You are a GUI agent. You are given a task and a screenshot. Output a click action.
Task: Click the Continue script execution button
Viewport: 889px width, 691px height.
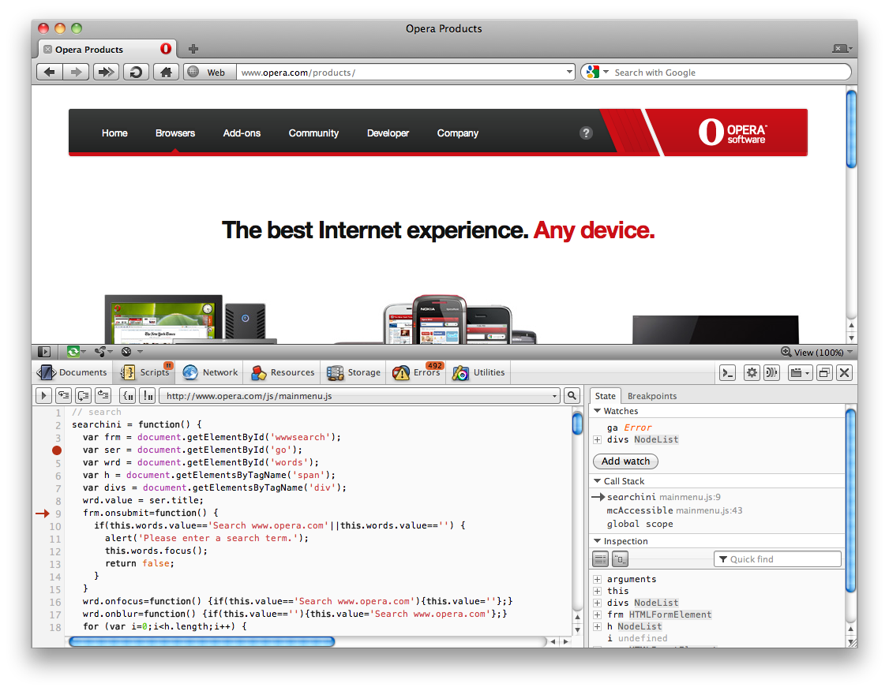coord(44,396)
